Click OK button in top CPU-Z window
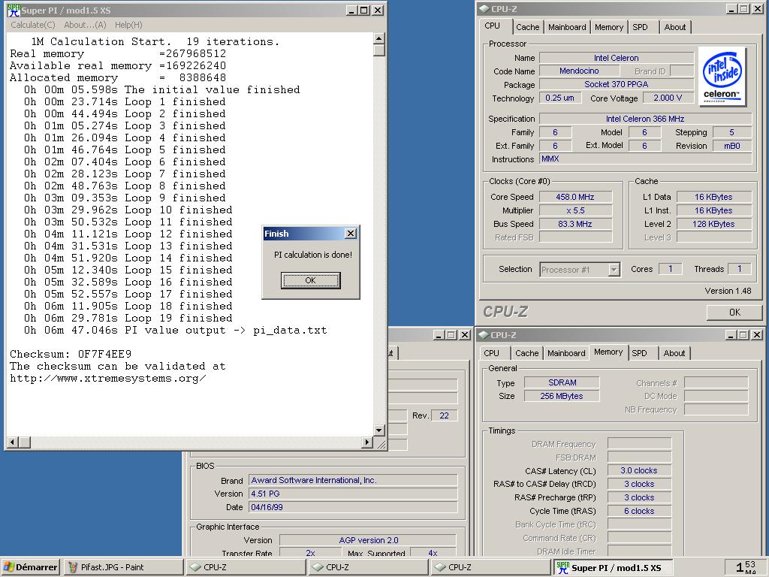The image size is (769, 577). [x=734, y=313]
